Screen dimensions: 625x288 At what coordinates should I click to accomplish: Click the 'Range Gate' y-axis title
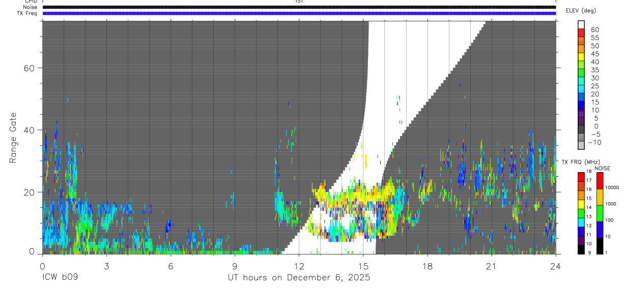13,138
